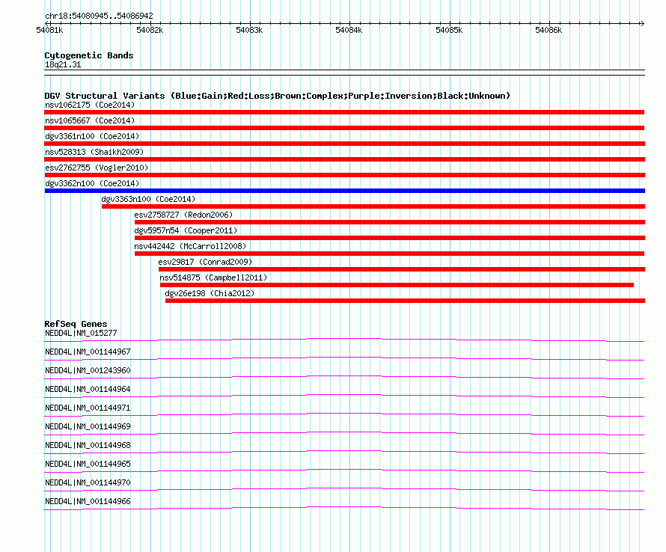Screen dimensions: 666x552
Task: Select transcript NEDD4L|NM_001144965
Action: pos(88,464)
